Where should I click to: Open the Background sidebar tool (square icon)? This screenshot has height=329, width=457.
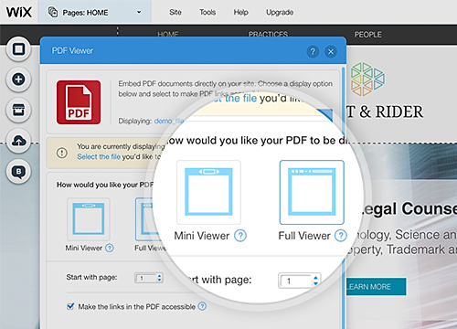tap(18, 49)
